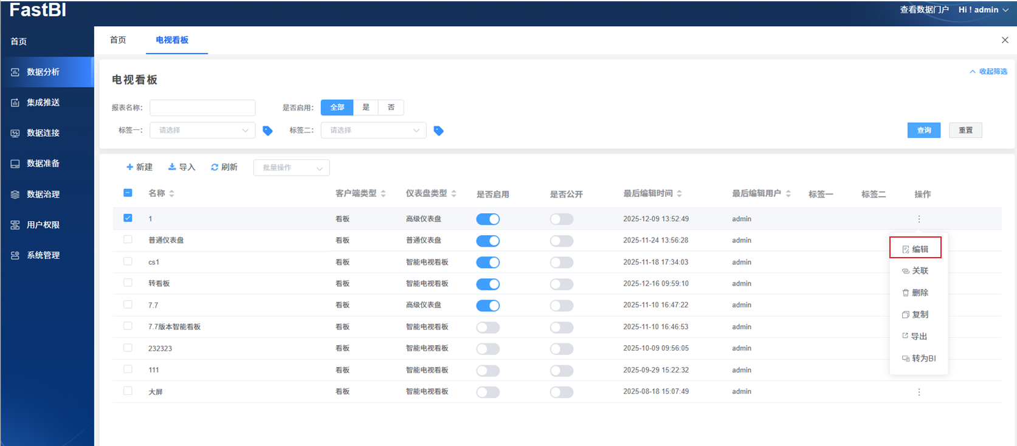
Task: Click the 查询 search button
Action: [x=923, y=130]
